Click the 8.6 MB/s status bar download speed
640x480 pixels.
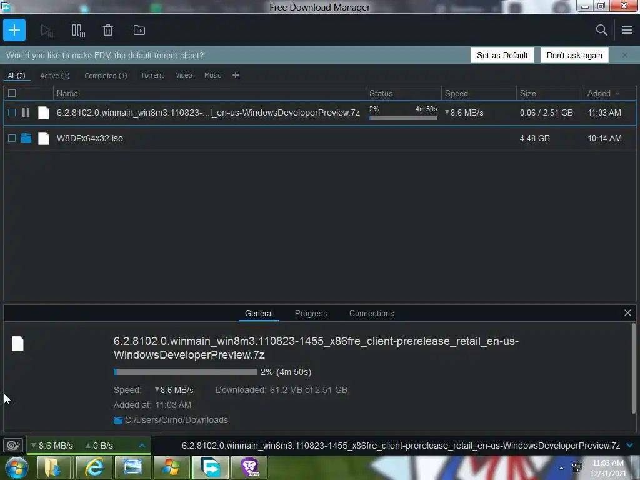coord(52,446)
